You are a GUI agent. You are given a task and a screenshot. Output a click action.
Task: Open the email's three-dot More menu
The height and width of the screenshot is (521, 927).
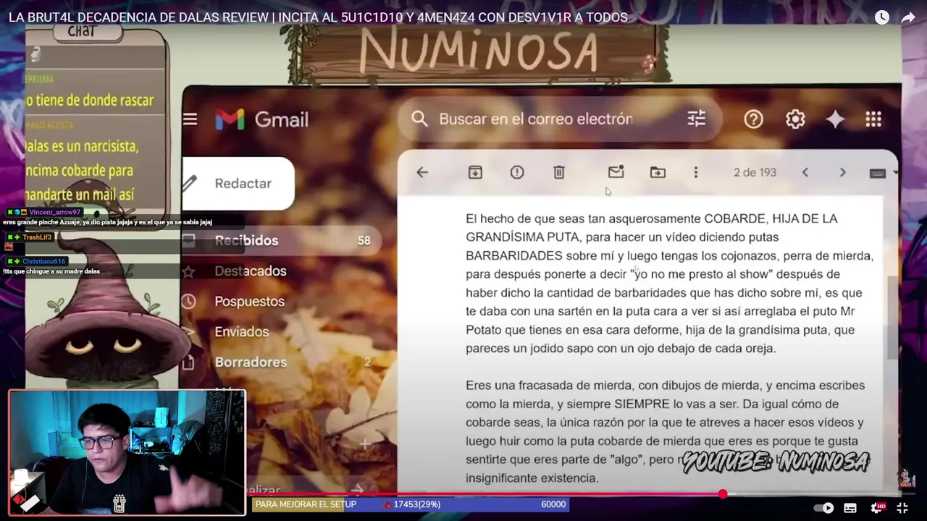pyautogui.click(x=696, y=172)
